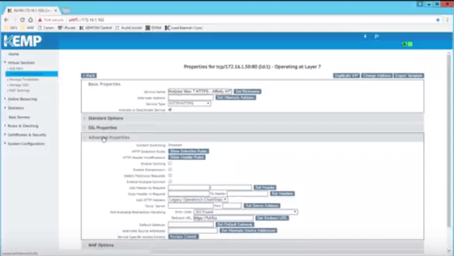Click the browser back arrow
This screenshot has width=454, height=256.
click(6, 19)
